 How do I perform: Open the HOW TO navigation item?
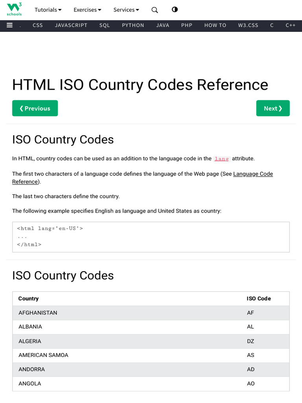point(215,25)
